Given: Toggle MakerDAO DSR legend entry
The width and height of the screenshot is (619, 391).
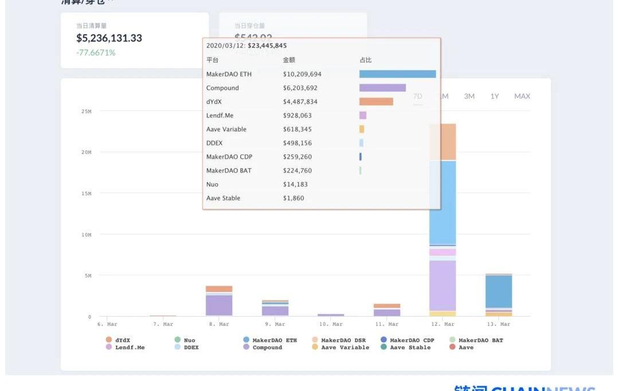Looking at the screenshot, I should 339,339.
